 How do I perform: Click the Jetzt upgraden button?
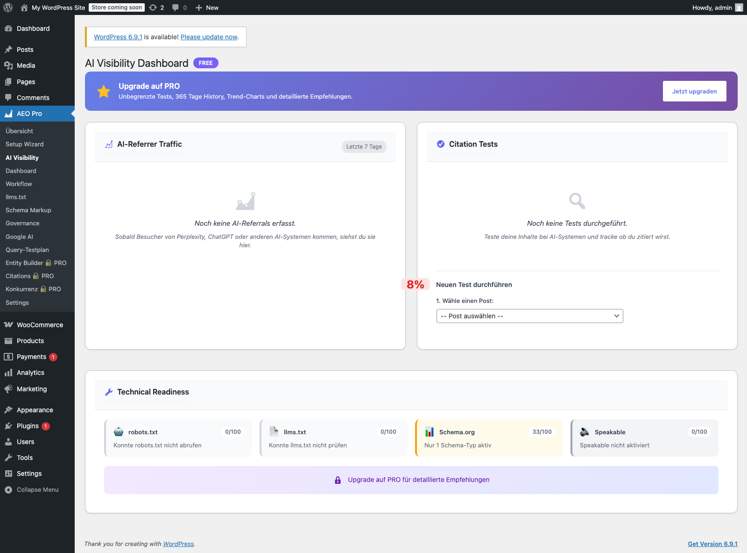[x=694, y=91]
